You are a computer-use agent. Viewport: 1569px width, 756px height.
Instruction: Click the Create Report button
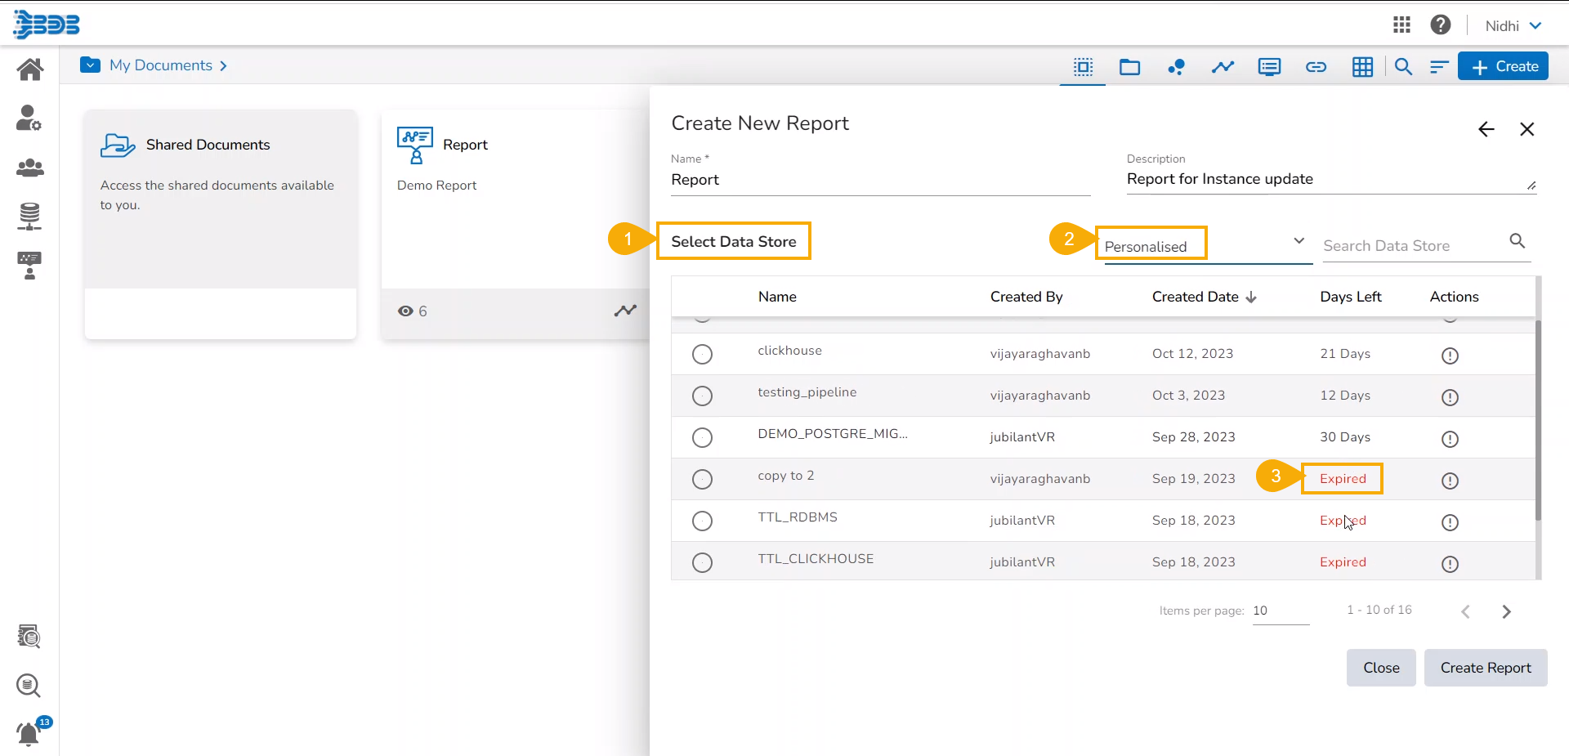click(x=1485, y=668)
